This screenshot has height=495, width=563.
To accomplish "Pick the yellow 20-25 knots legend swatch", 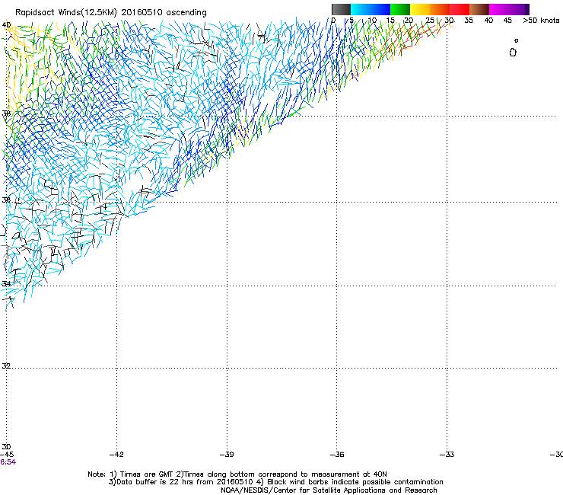I will point(420,9).
